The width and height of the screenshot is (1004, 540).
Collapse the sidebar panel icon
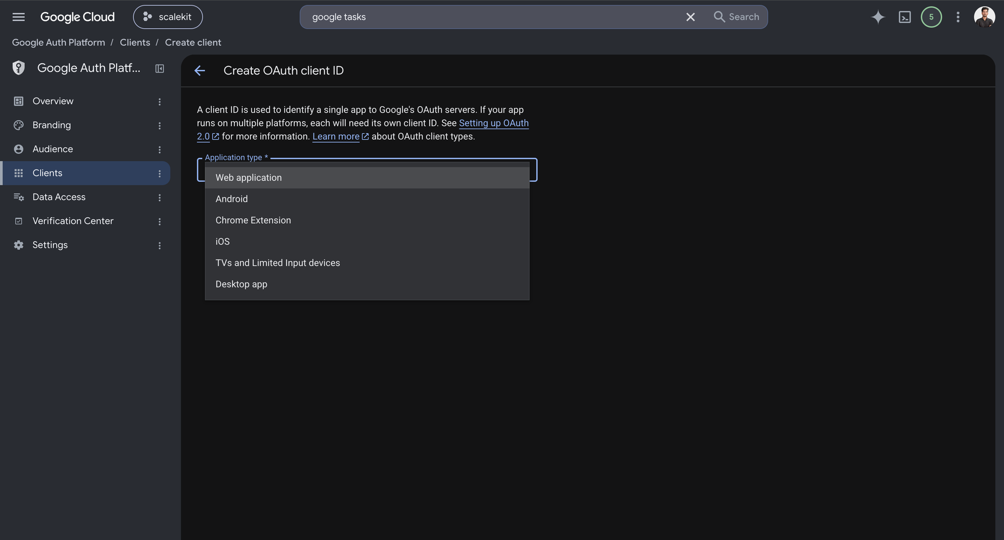(160, 68)
